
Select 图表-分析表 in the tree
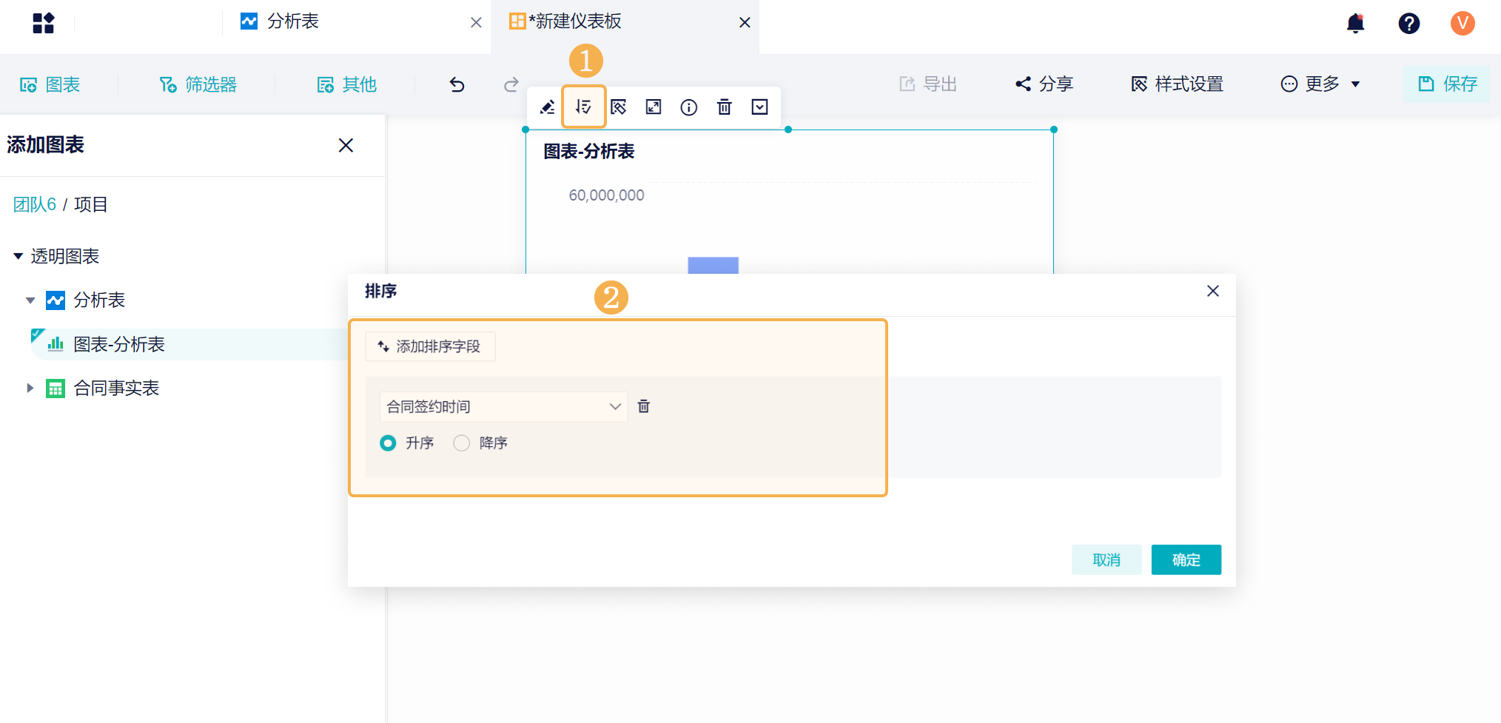[118, 344]
